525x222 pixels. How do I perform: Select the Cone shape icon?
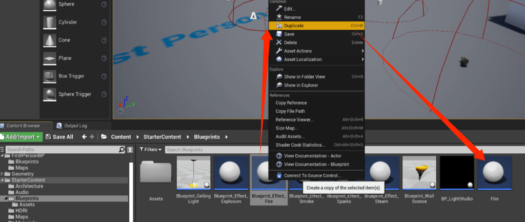pyautogui.click(x=50, y=40)
